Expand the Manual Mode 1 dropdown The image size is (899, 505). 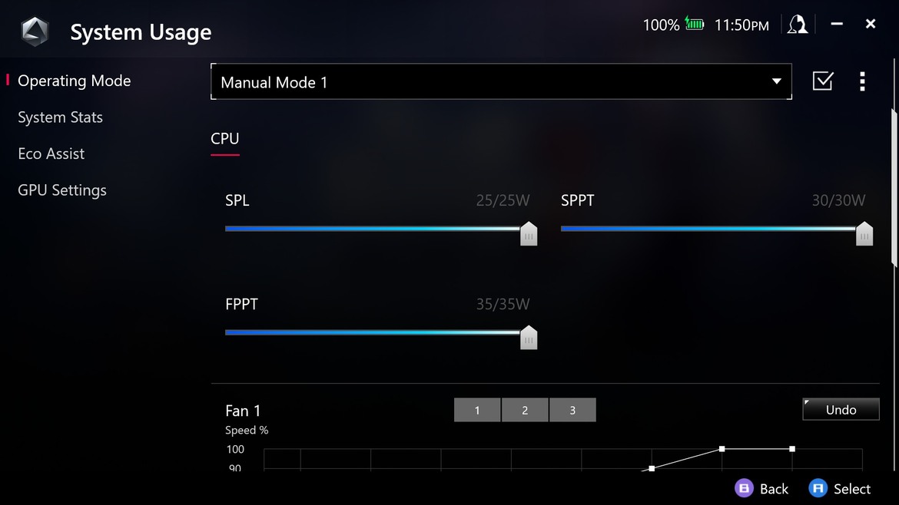click(x=501, y=81)
